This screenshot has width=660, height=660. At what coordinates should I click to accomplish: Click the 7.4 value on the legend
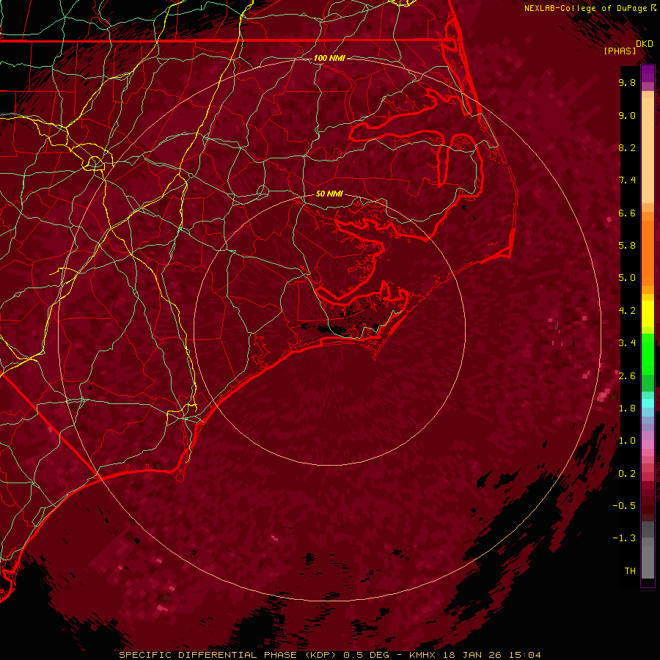click(x=627, y=180)
